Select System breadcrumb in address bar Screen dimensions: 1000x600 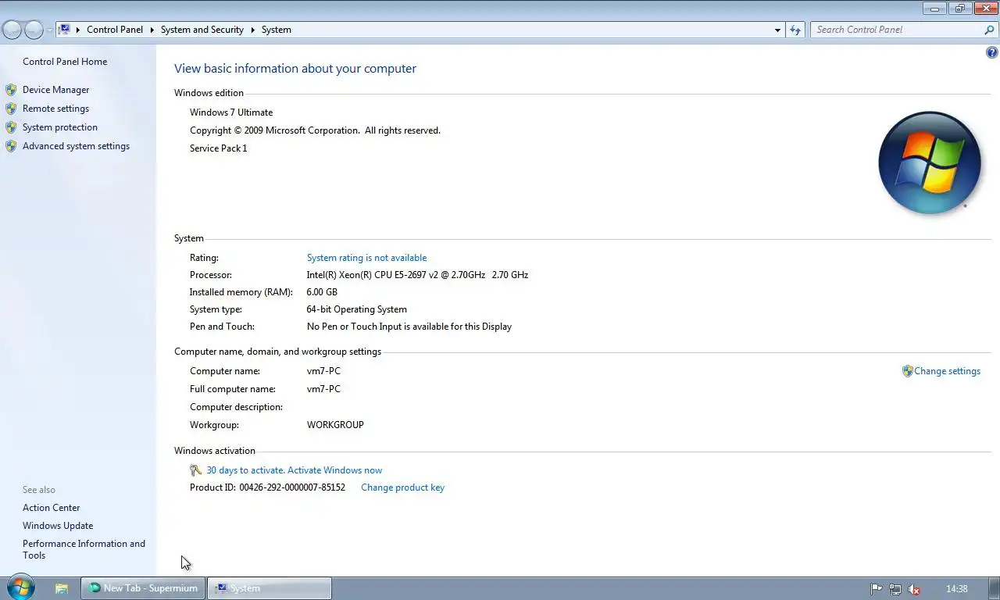pyautogui.click(x=277, y=30)
